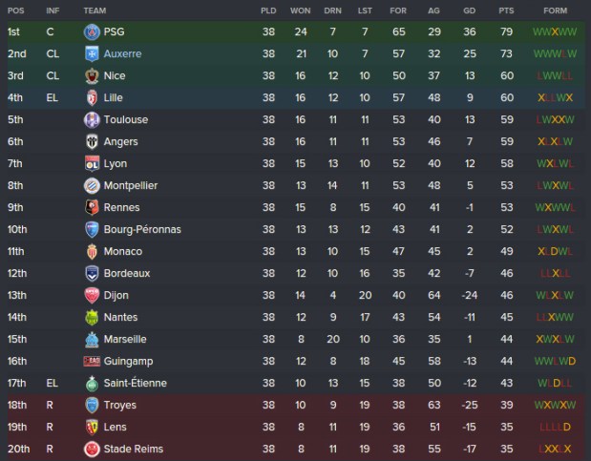This screenshot has height=461, width=591.
Task: Click the Lyon club crest
Action: (92, 164)
